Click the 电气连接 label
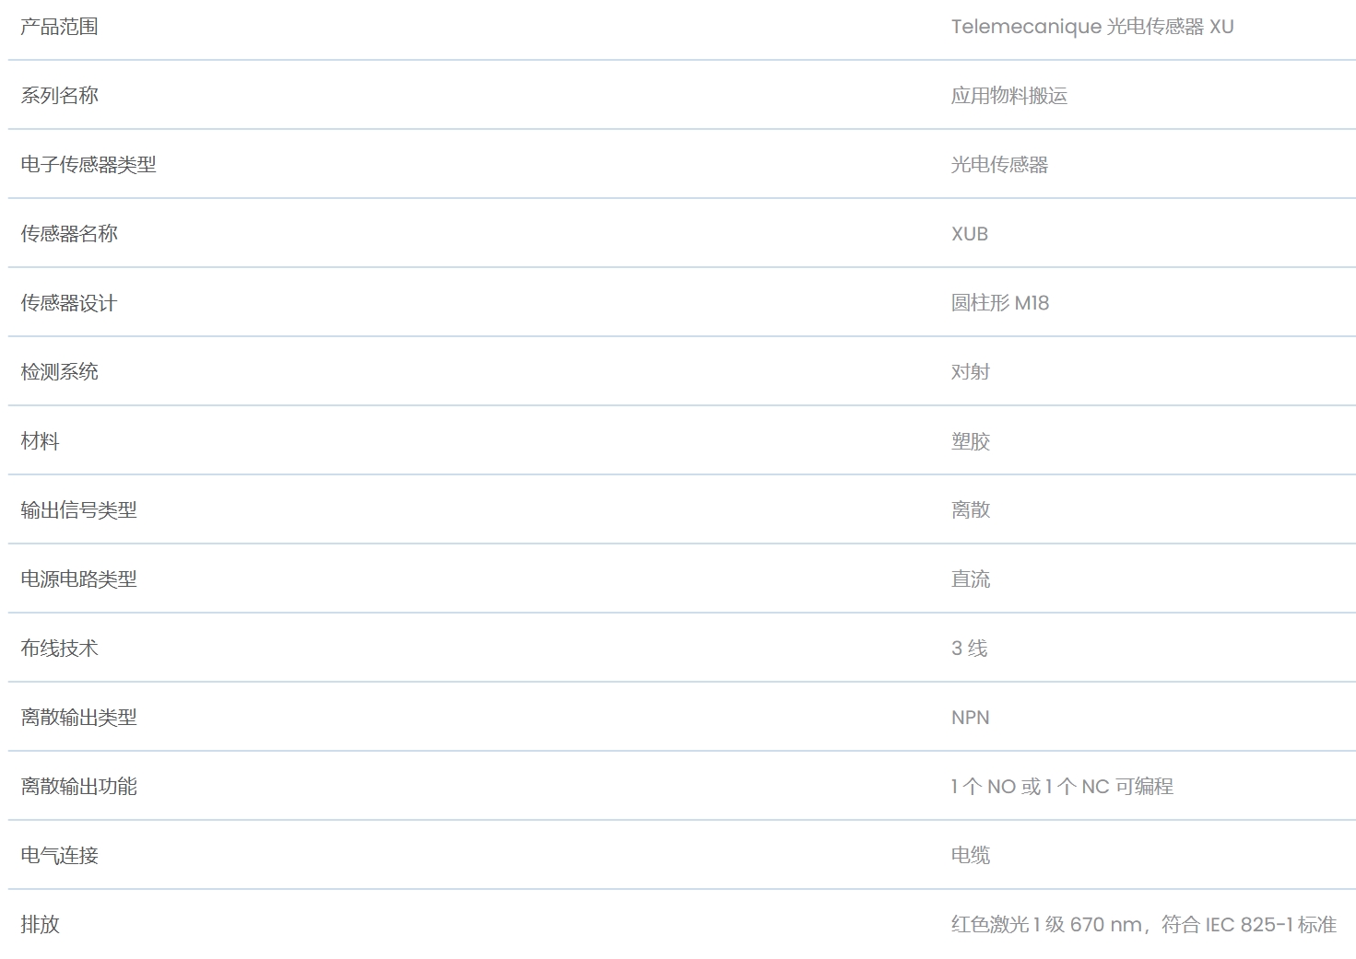 pos(59,856)
